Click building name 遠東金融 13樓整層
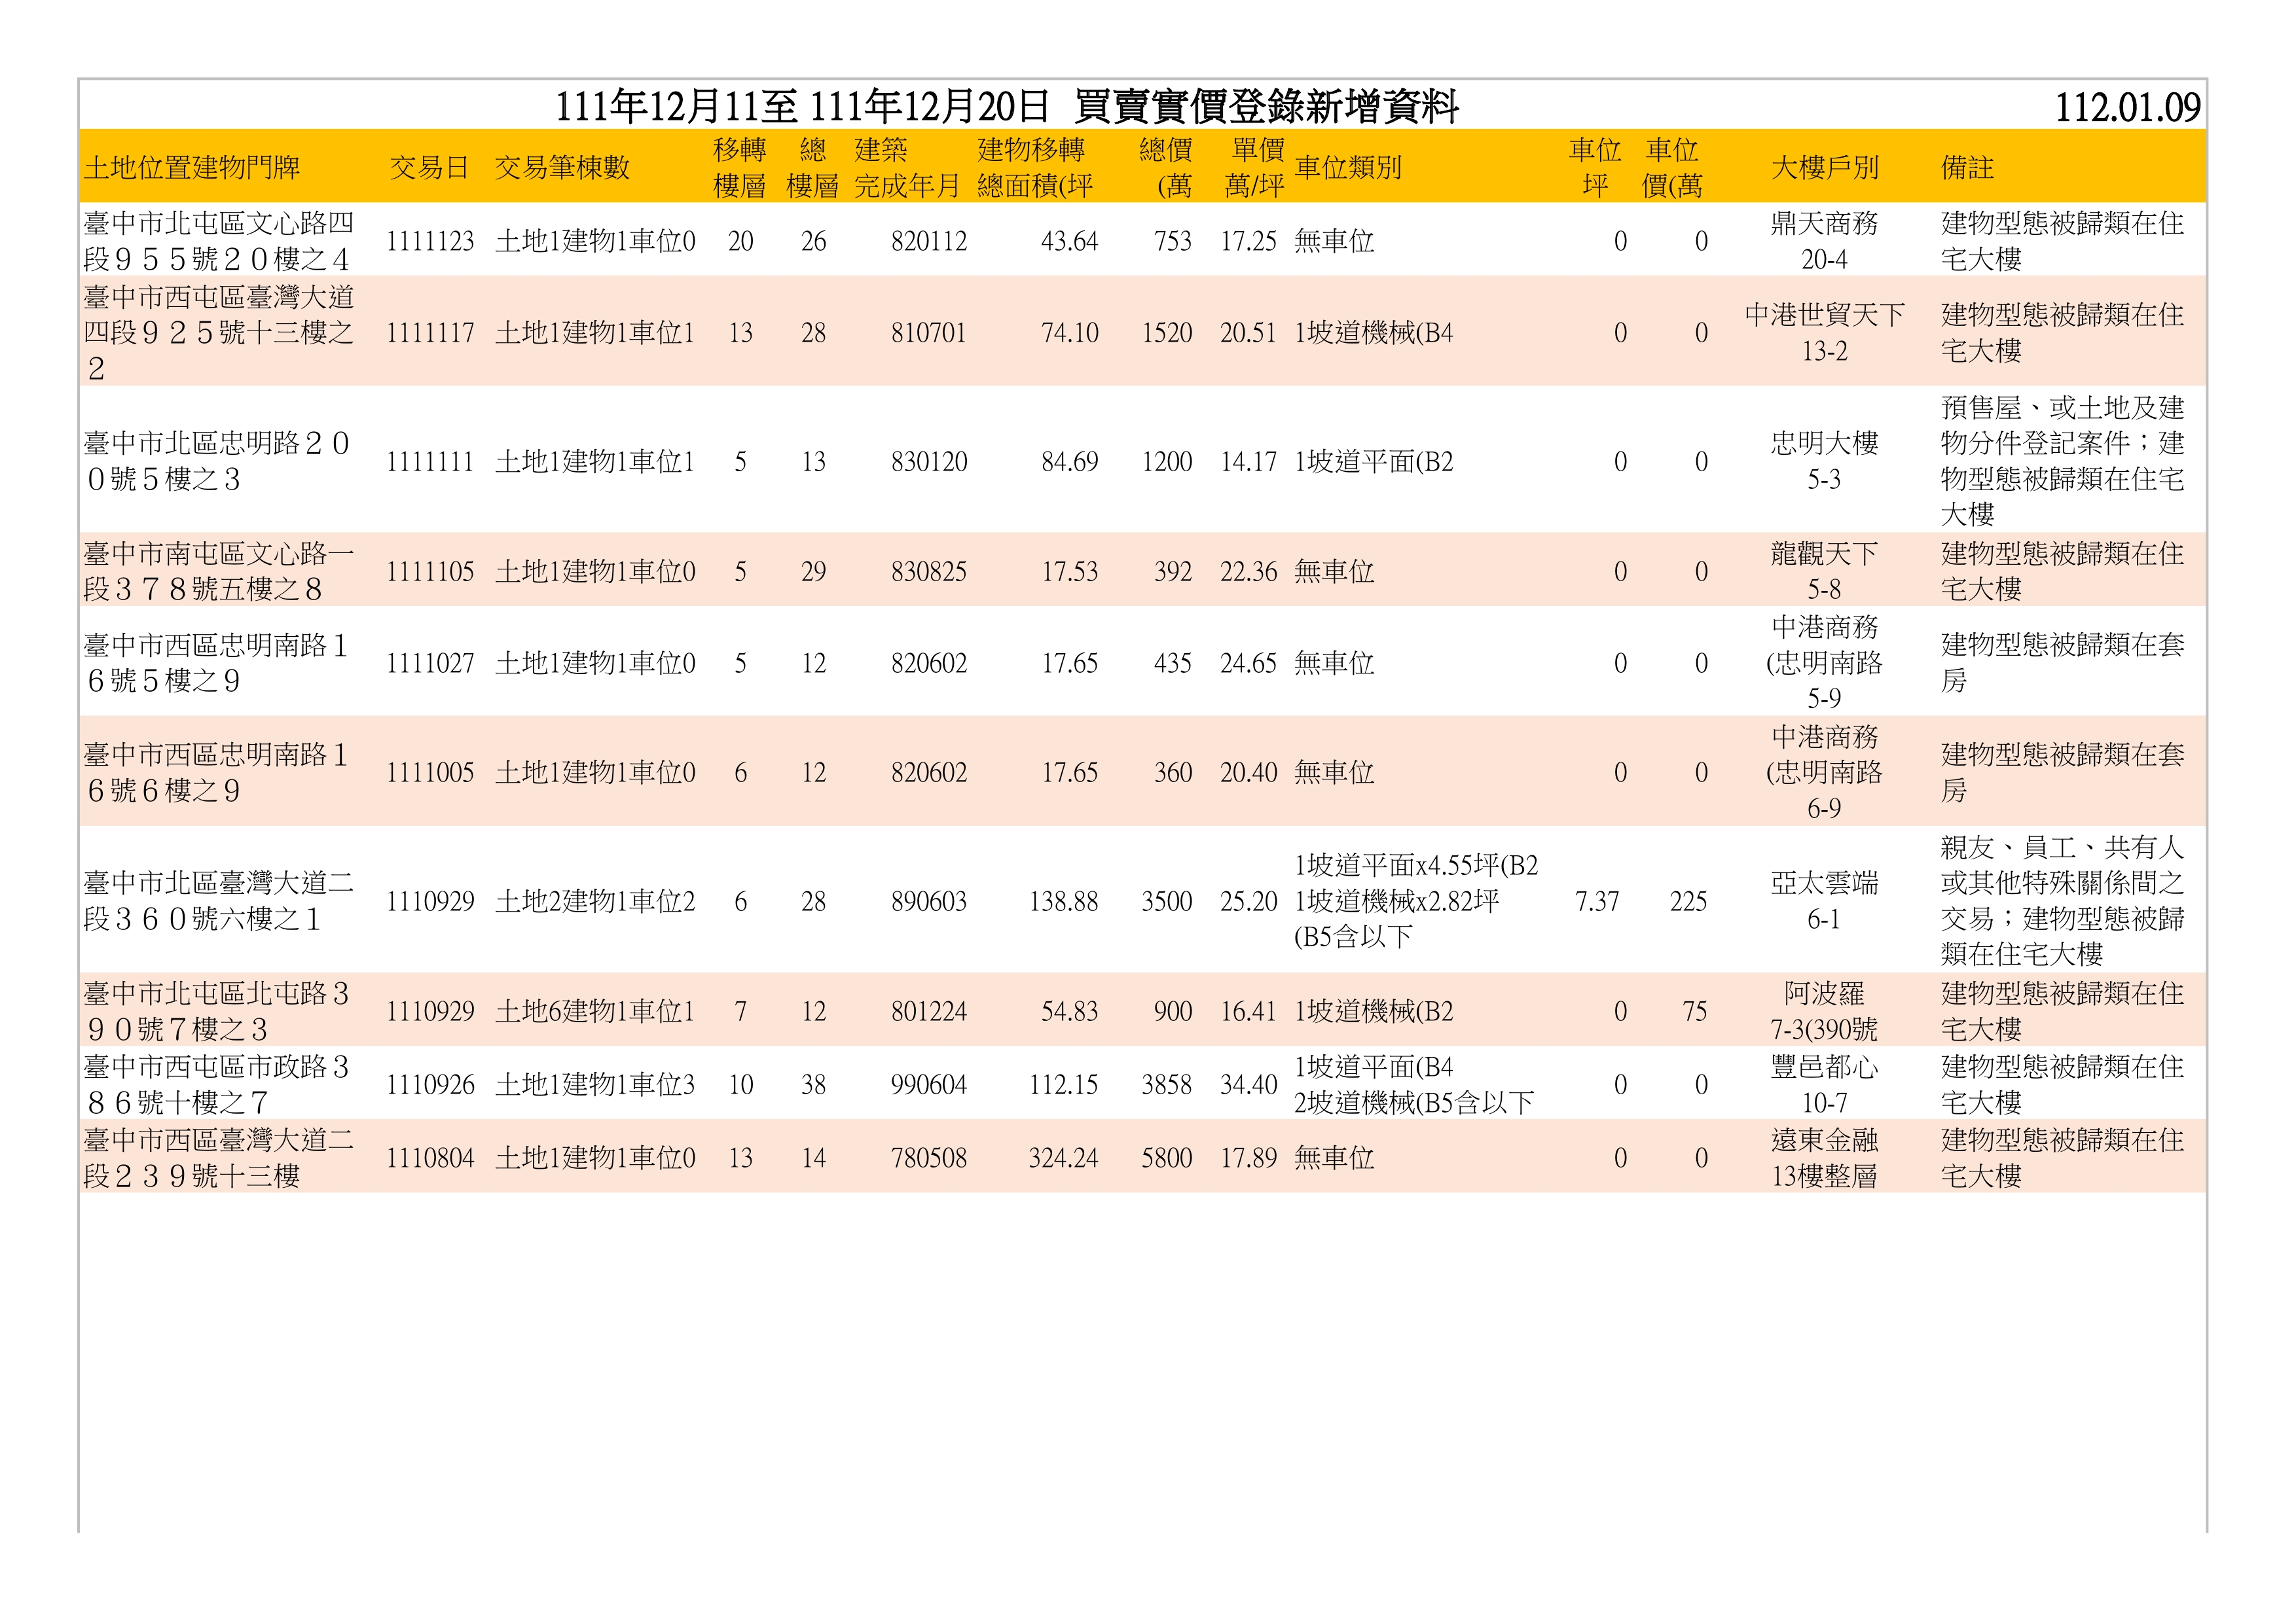Image resolution: width=2296 pixels, height=1623 pixels. coord(1824,1157)
